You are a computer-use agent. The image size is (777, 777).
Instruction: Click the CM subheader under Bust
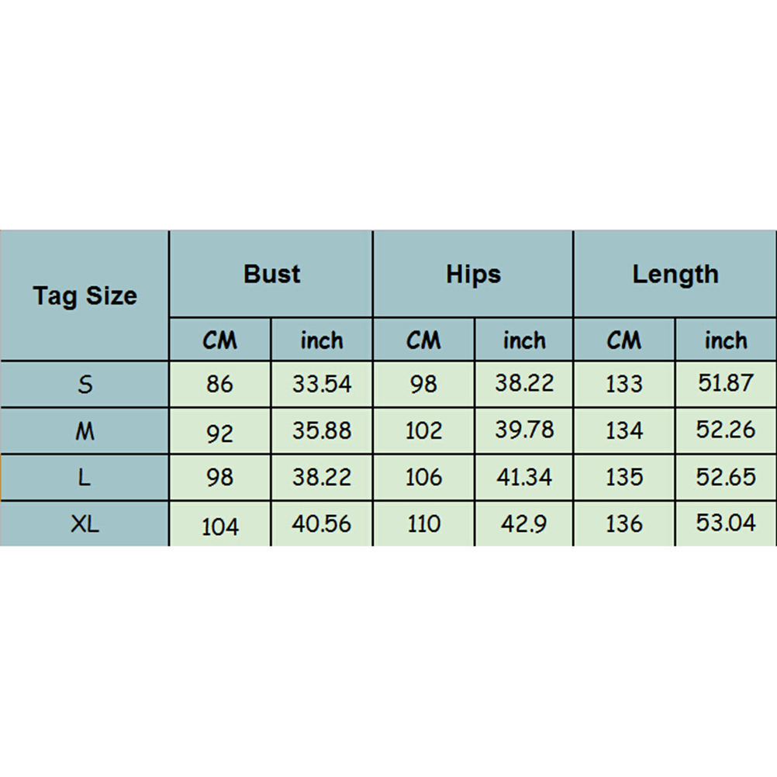[x=220, y=340]
